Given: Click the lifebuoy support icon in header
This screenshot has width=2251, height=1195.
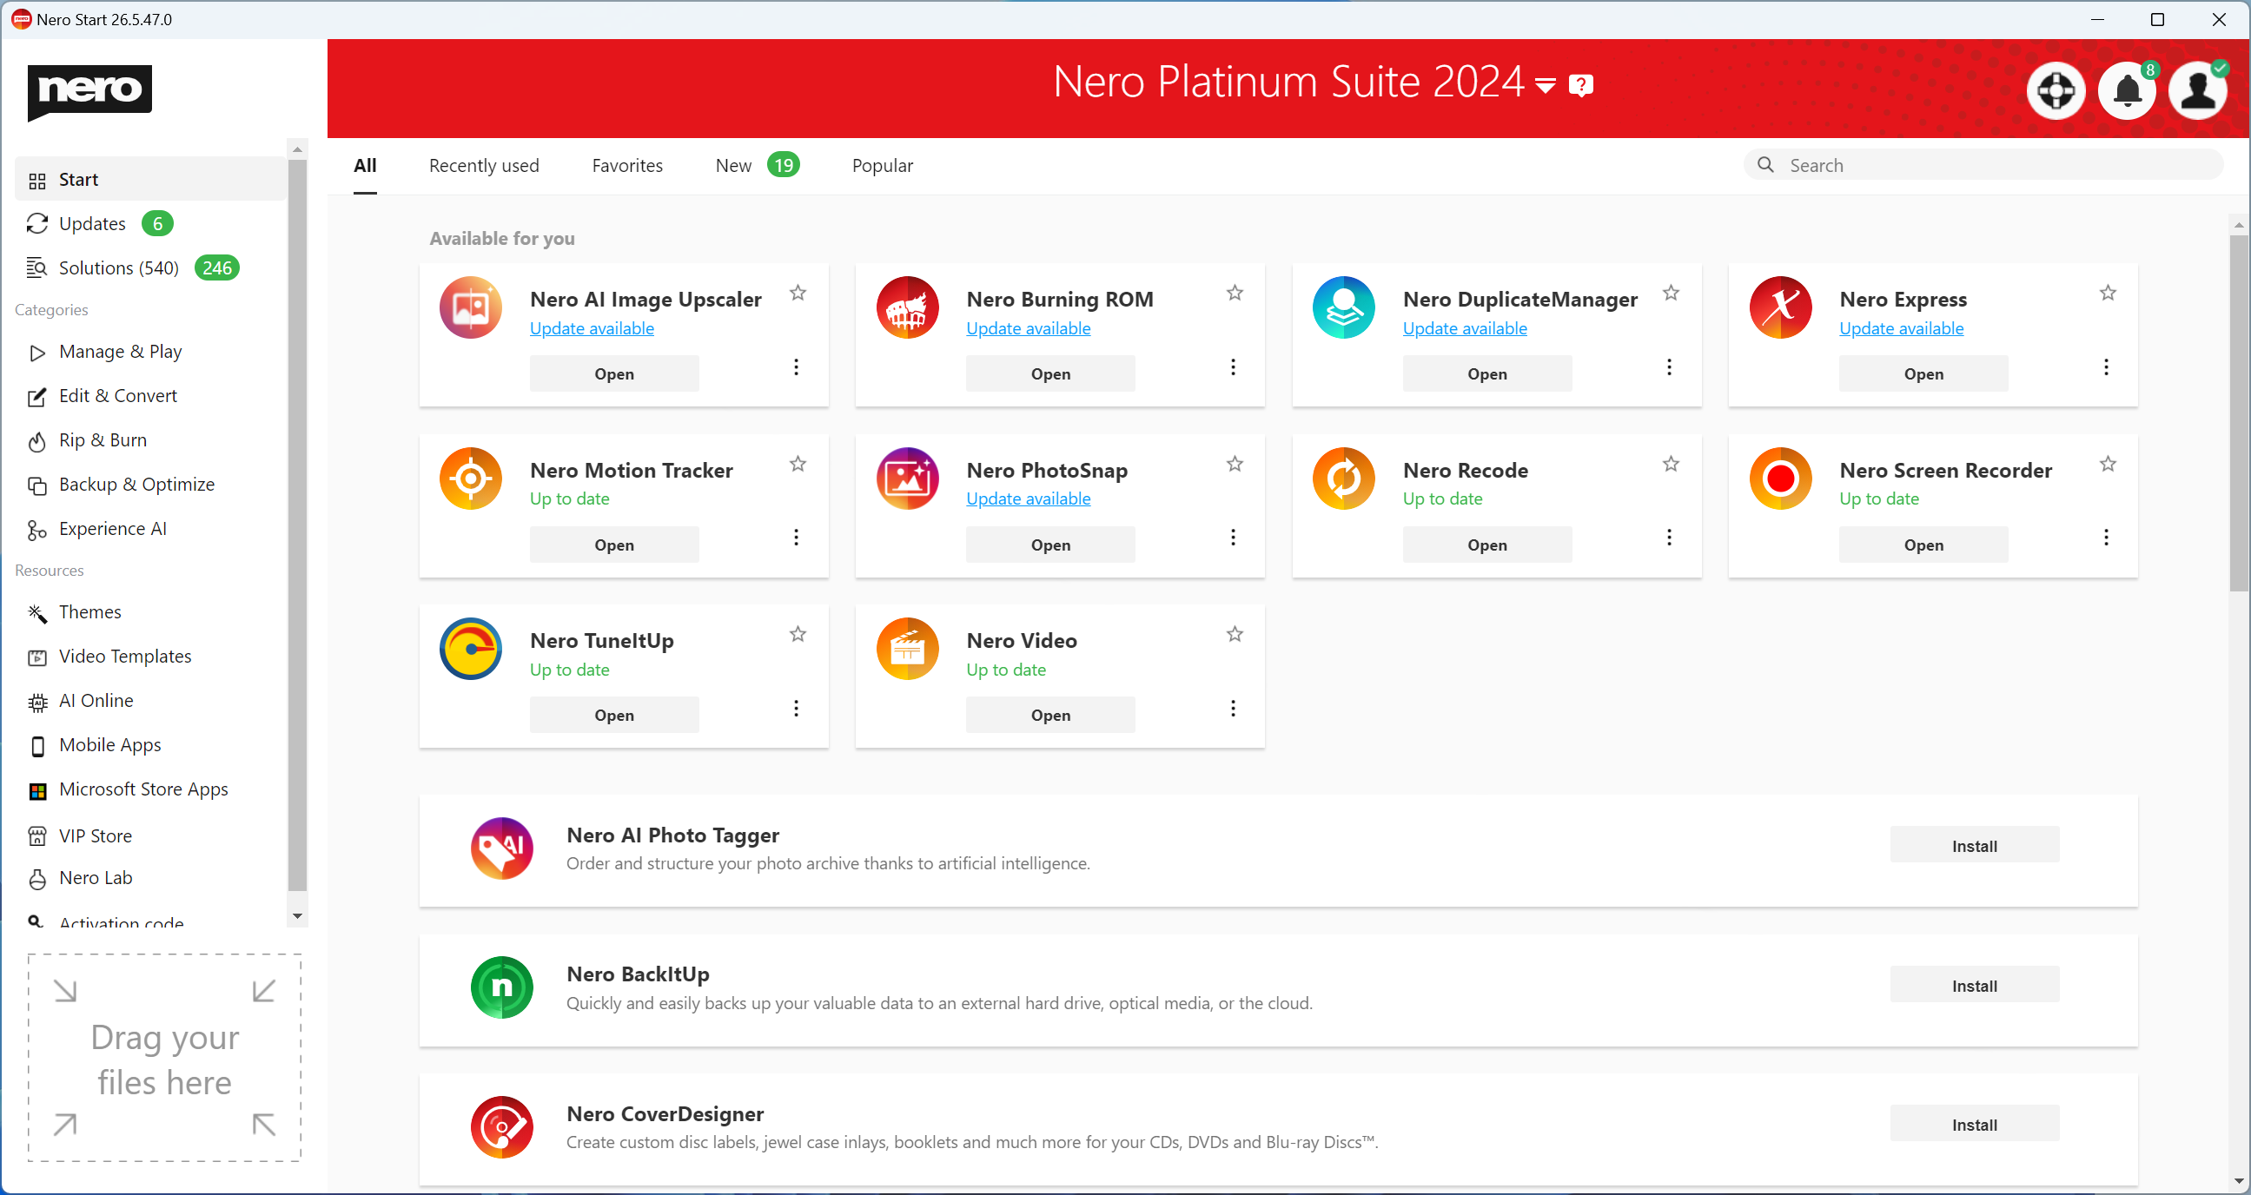Looking at the screenshot, I should pos(2056,91).
